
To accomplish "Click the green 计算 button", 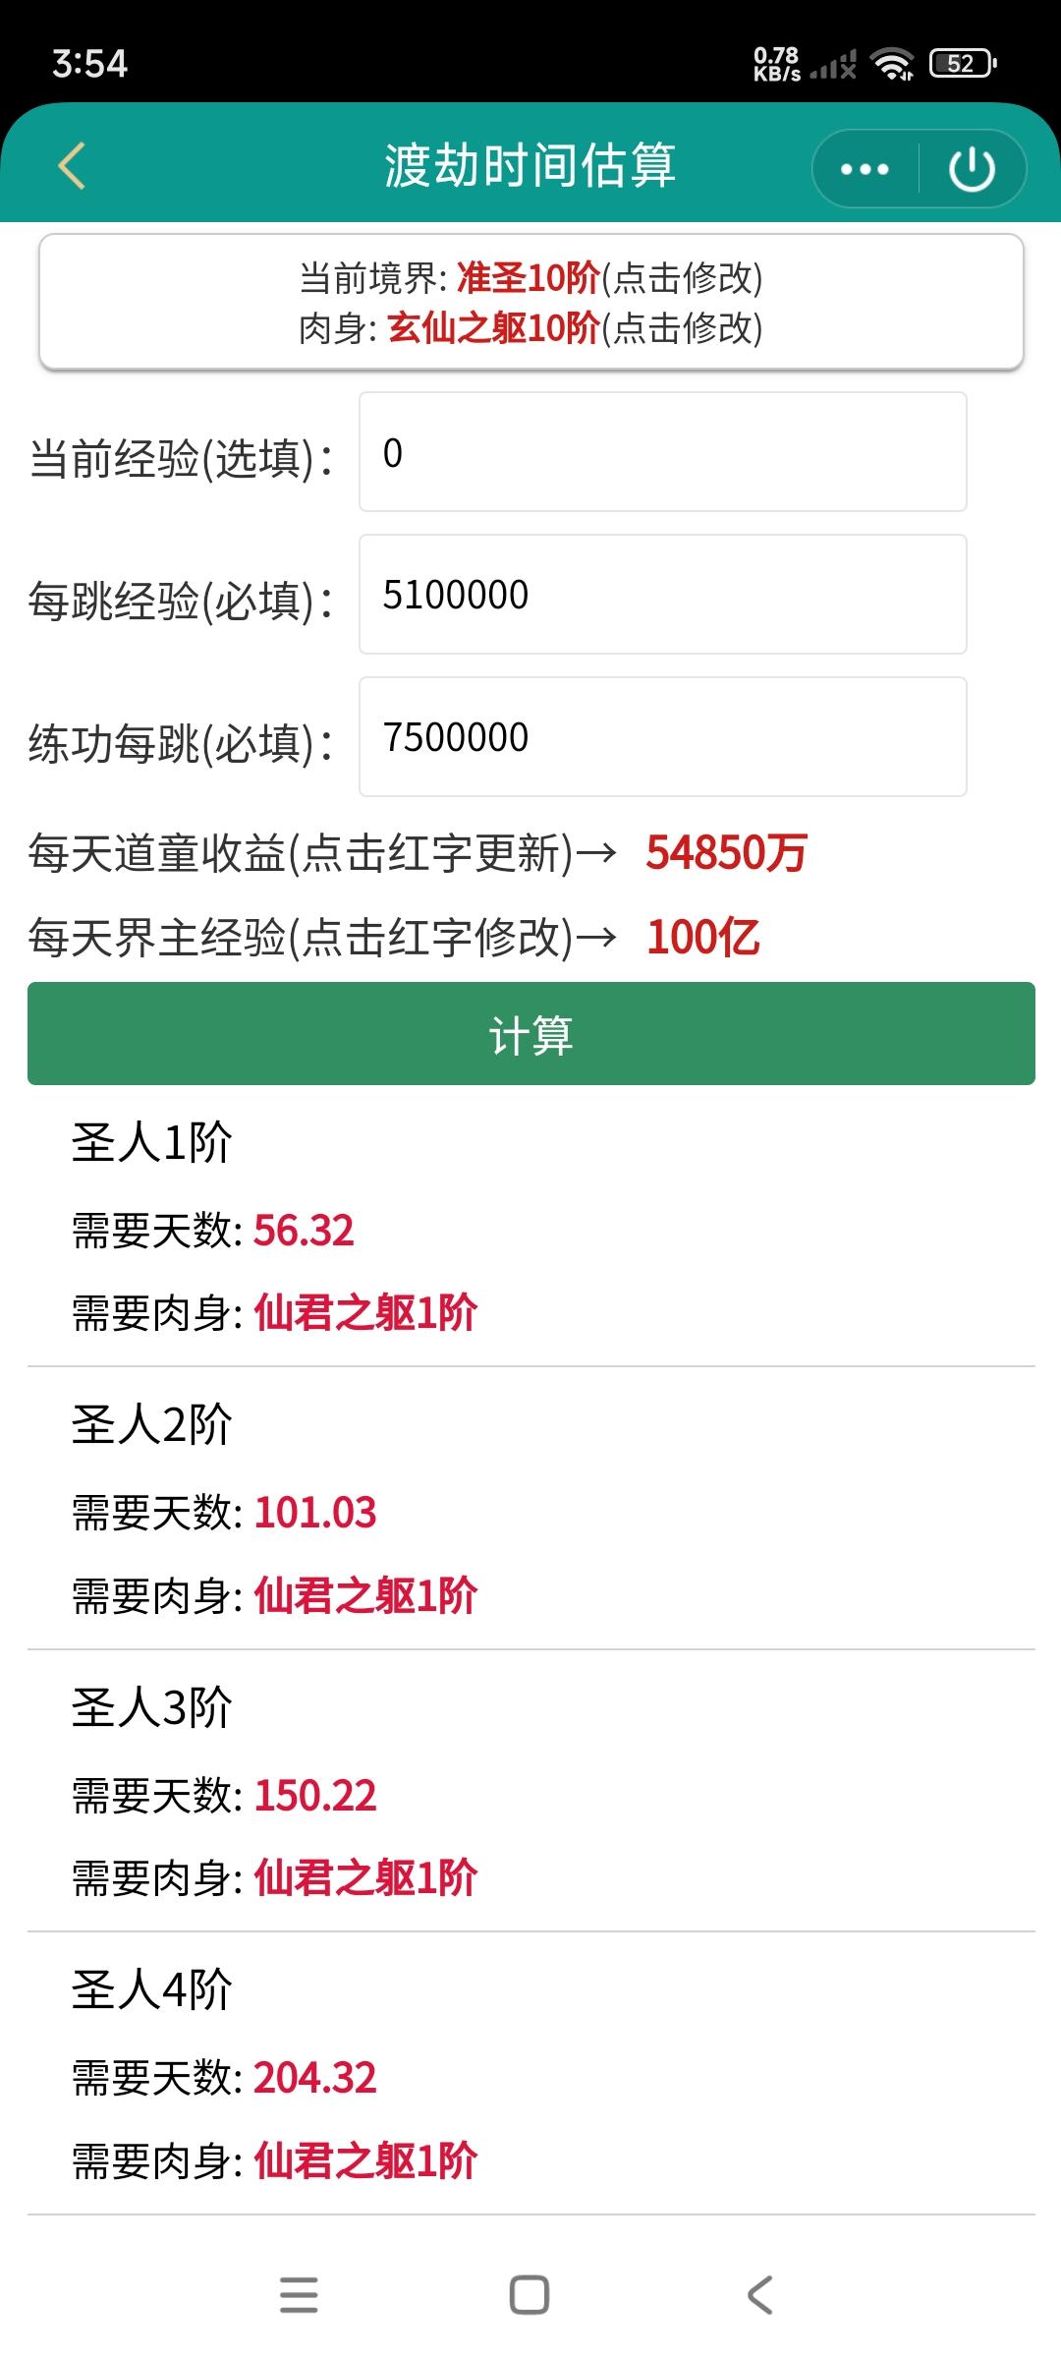I will pyautogui.click(x=531, y=1034).
